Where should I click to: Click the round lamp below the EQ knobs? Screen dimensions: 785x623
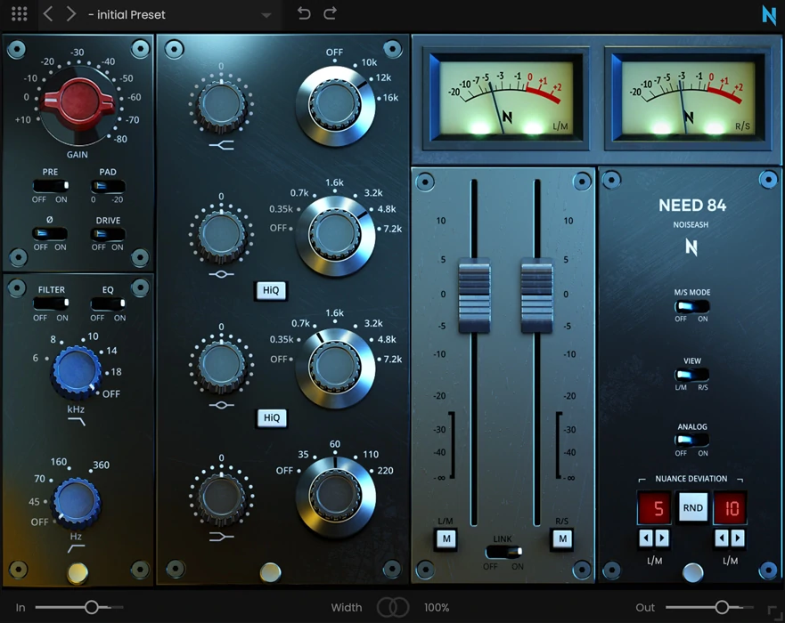click(x=270, y=574)
